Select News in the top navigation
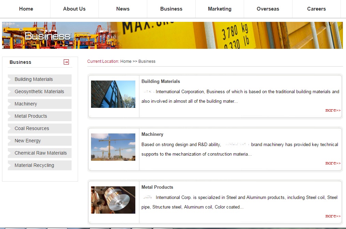Screen dimensions: 346x229 click(123, 9)
